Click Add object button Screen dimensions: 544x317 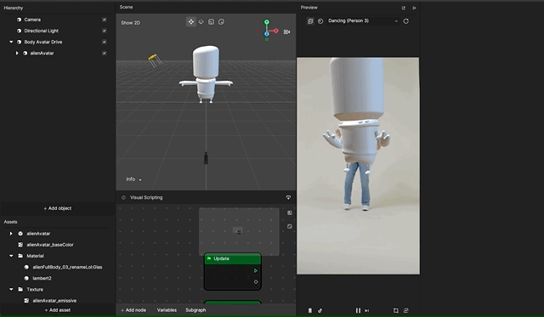coord(58,208)
